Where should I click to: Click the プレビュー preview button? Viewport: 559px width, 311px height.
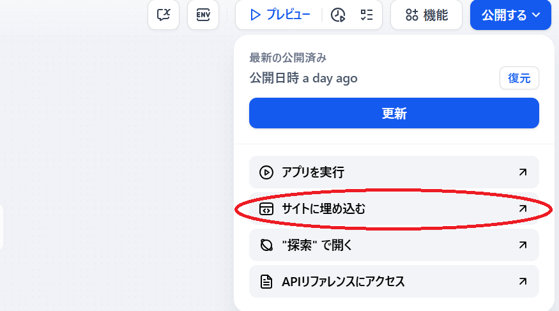pyautogui.click(x=280, y=15)
